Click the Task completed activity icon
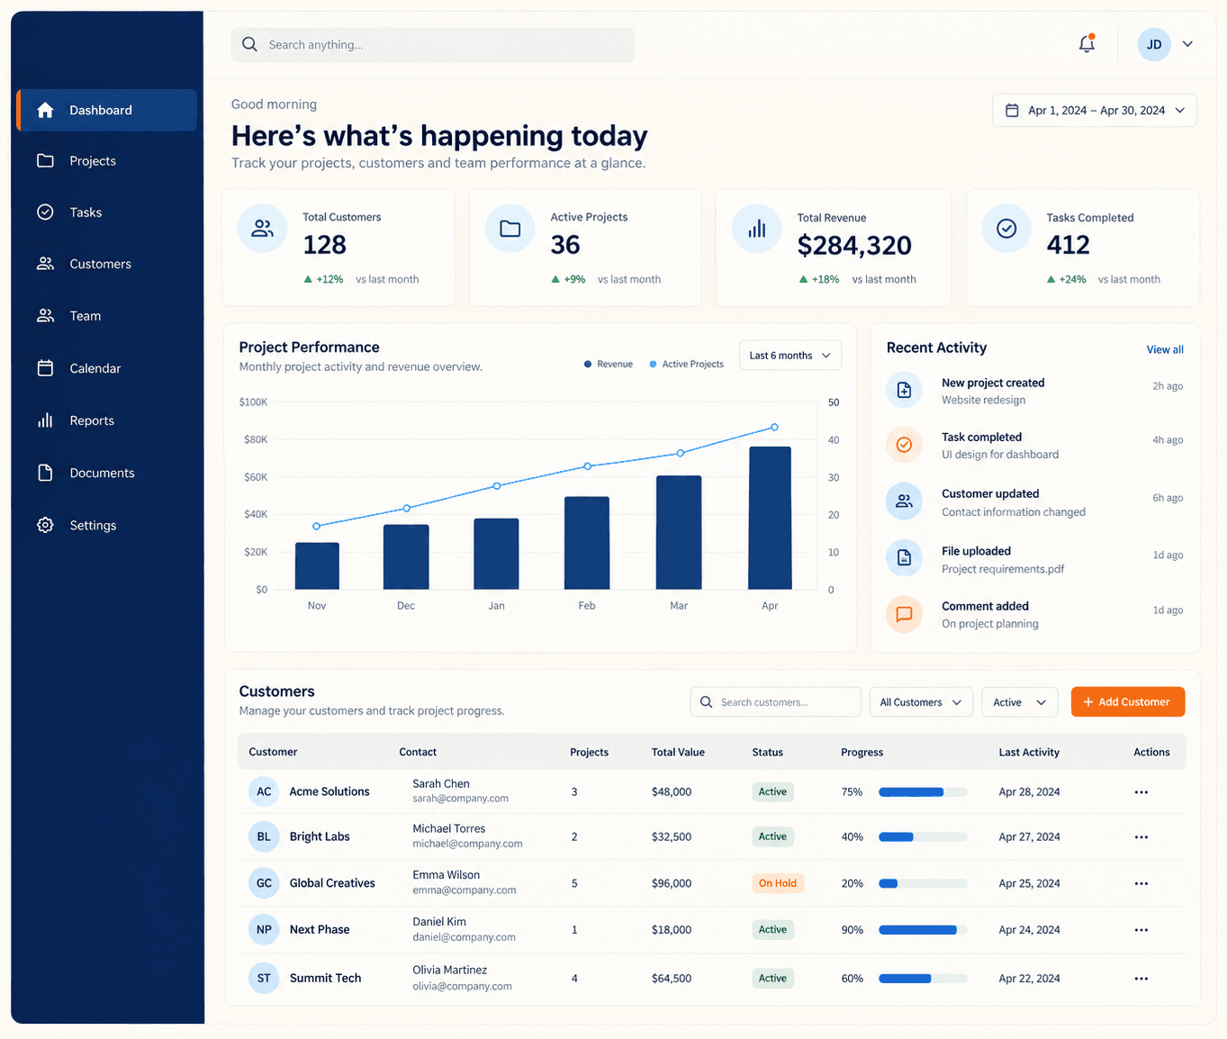The height and width of the screenshot is (1039, 1227). [904, 445]
